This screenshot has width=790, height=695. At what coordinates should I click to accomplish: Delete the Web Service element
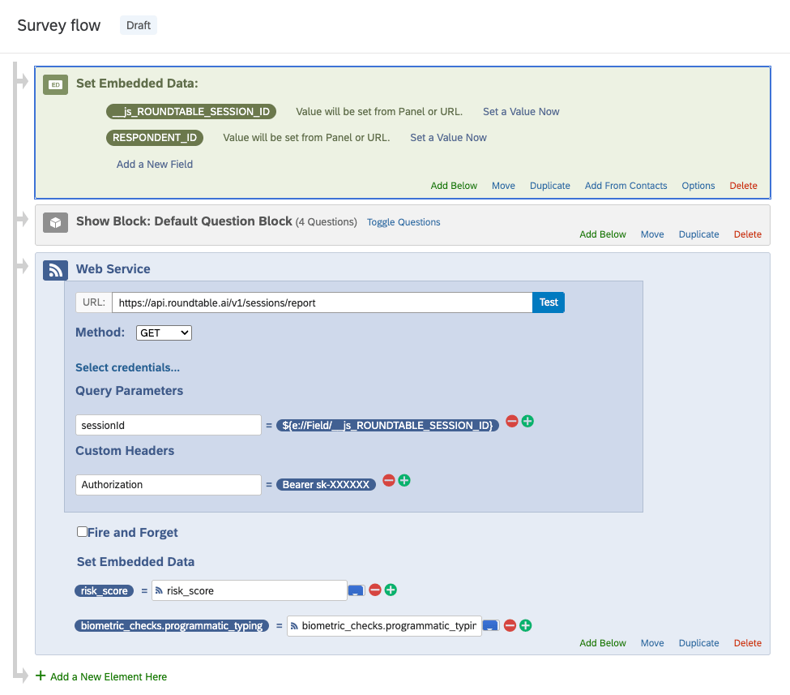748,643
